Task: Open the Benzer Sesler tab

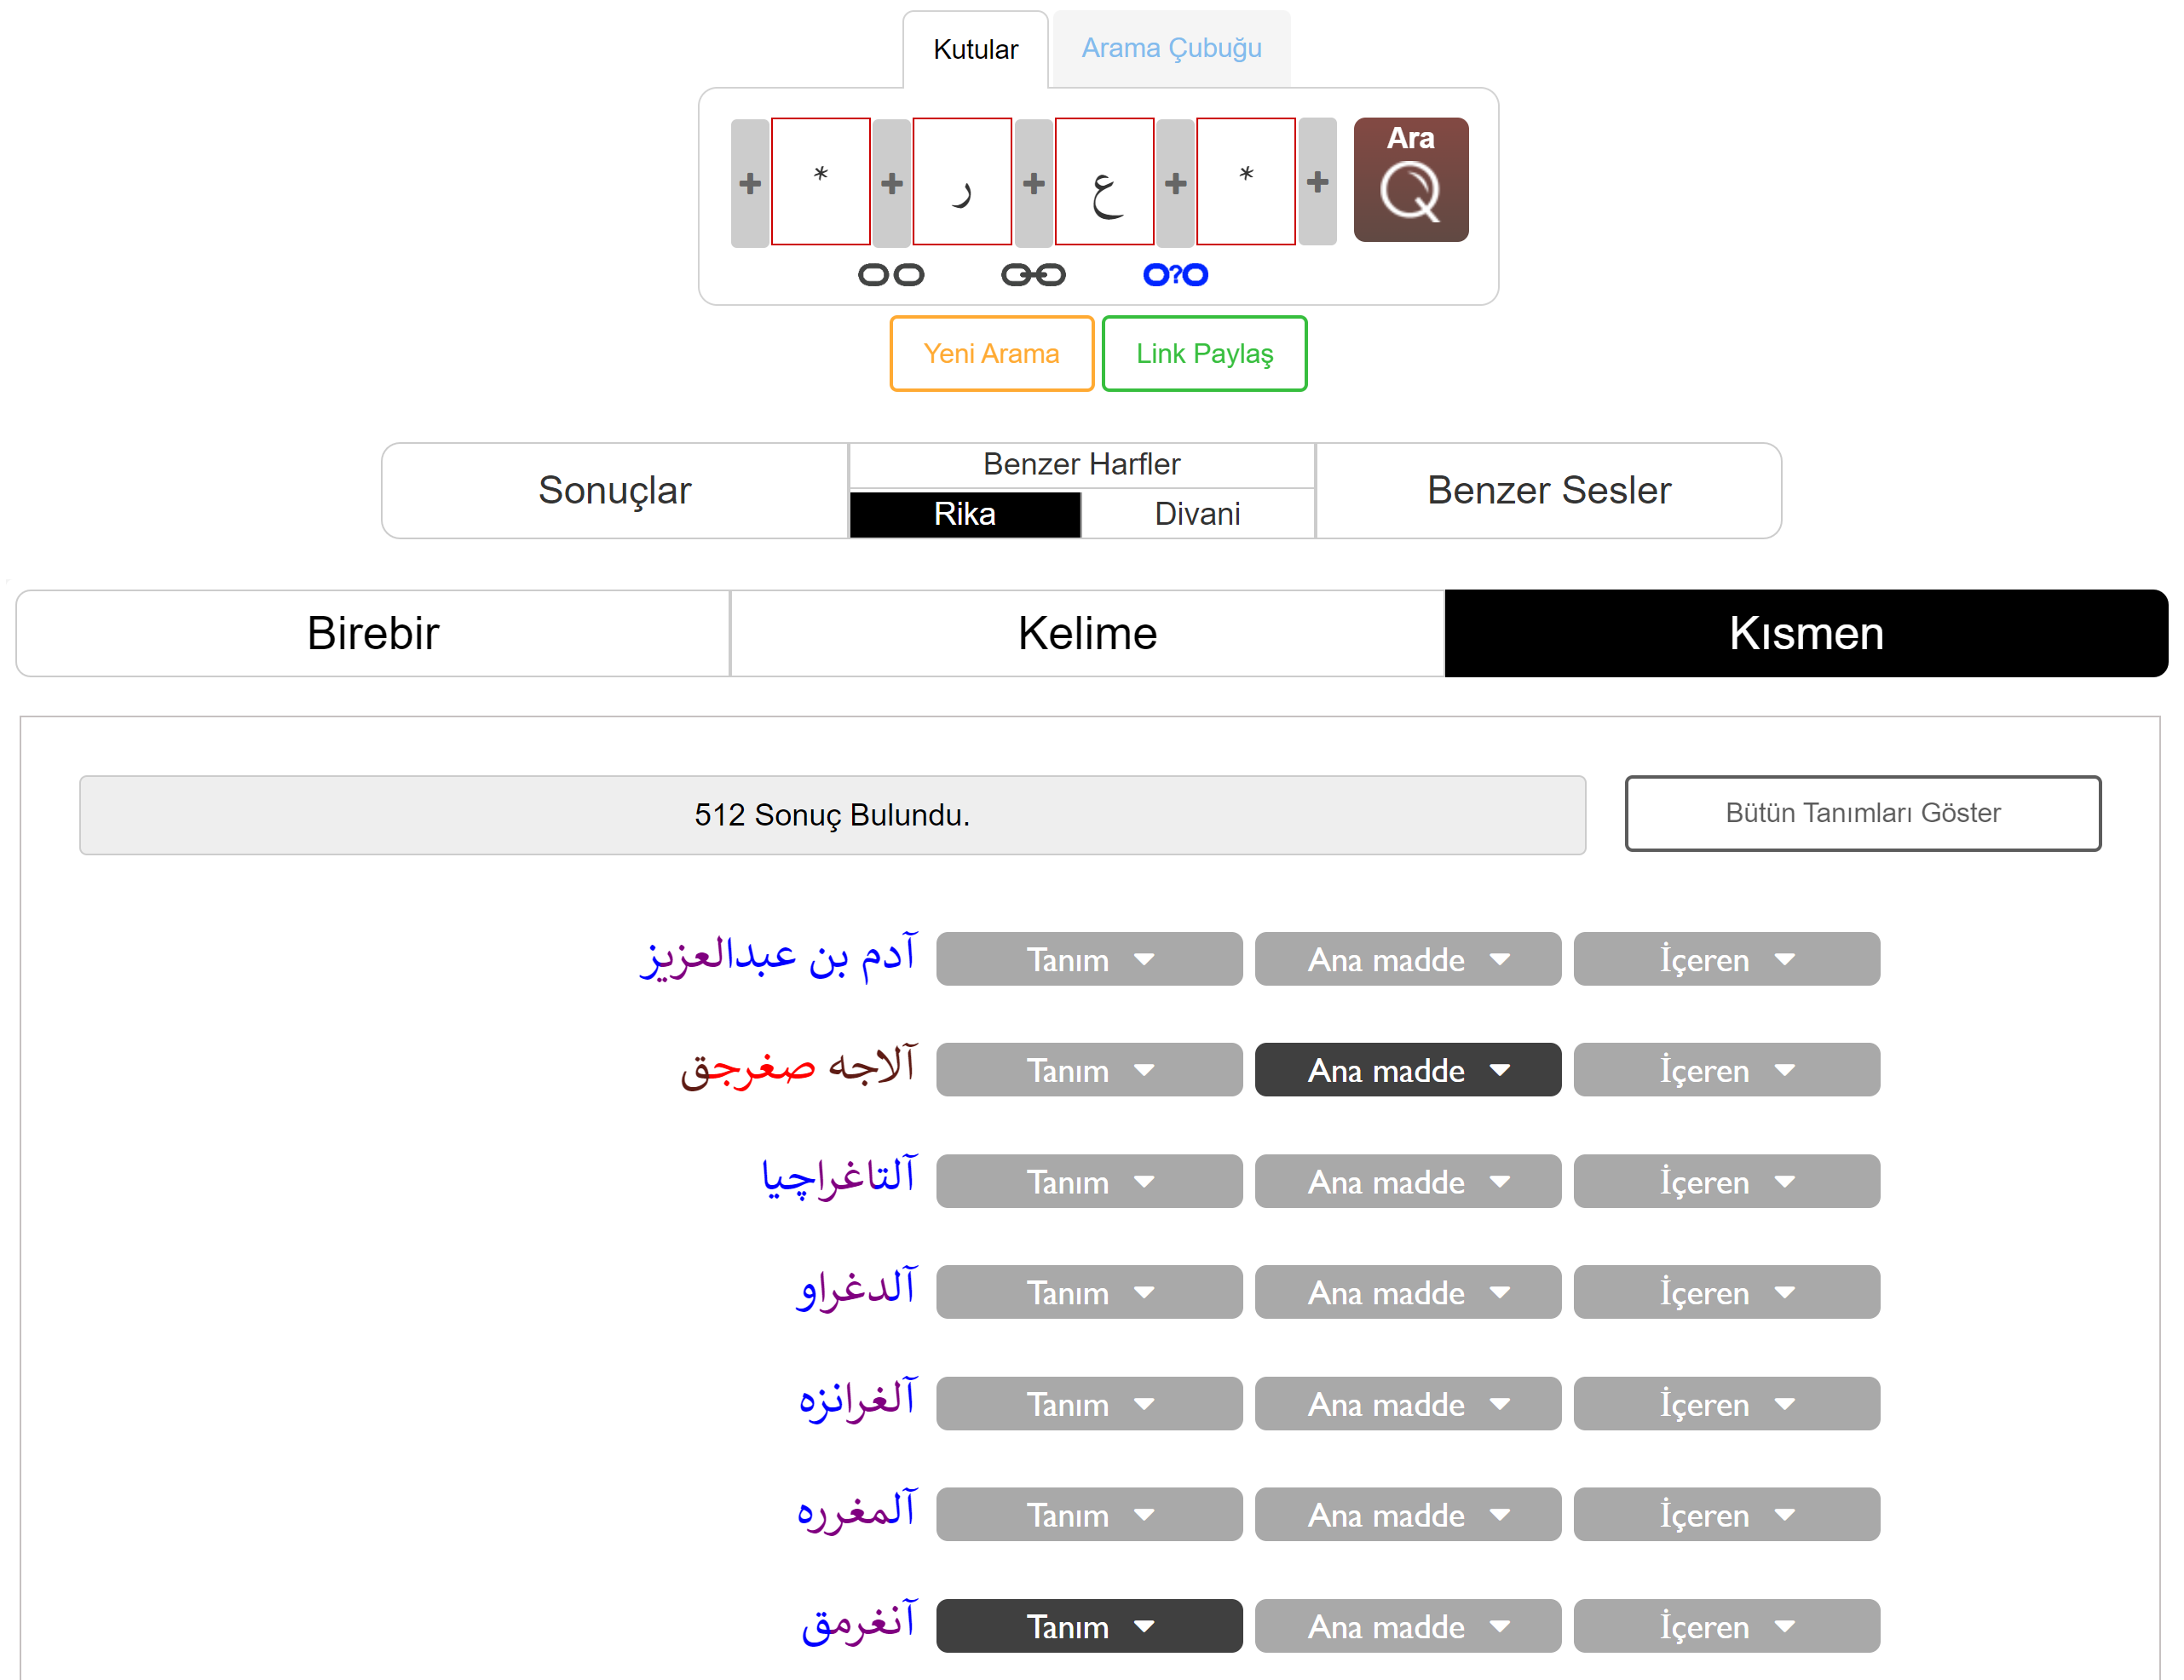Action: pyautogui.click(x=1548, y=491)
